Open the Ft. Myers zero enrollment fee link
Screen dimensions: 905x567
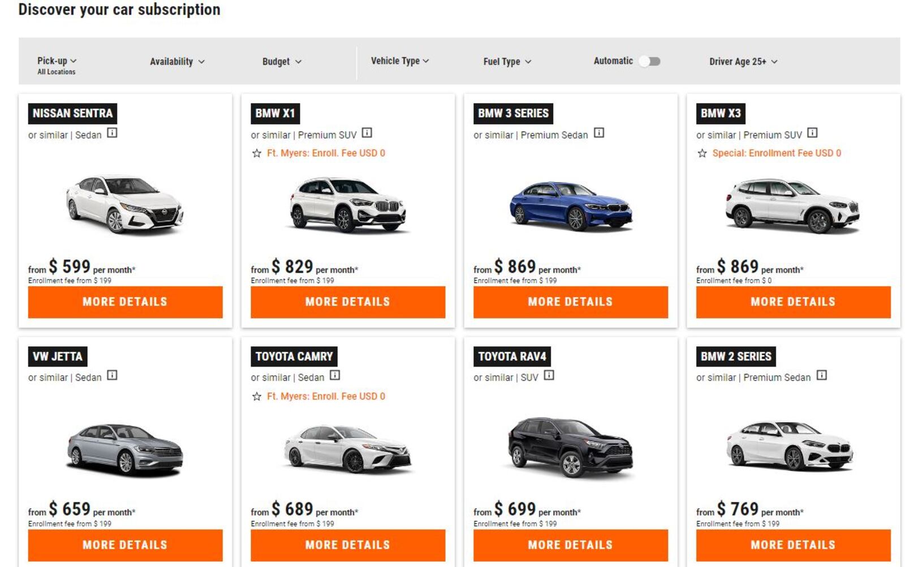coord(325,153)
